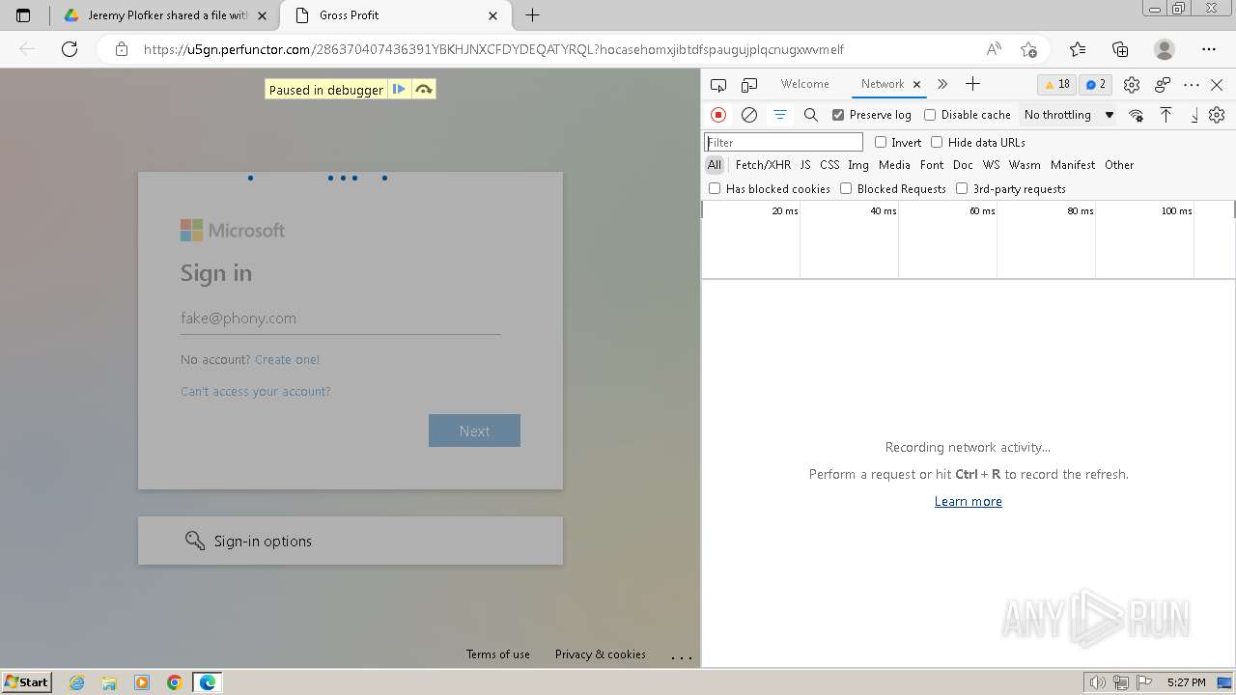Open the Favorites list icon
This screenshot has width=1236, height=695.
[x=1078, y=49]
